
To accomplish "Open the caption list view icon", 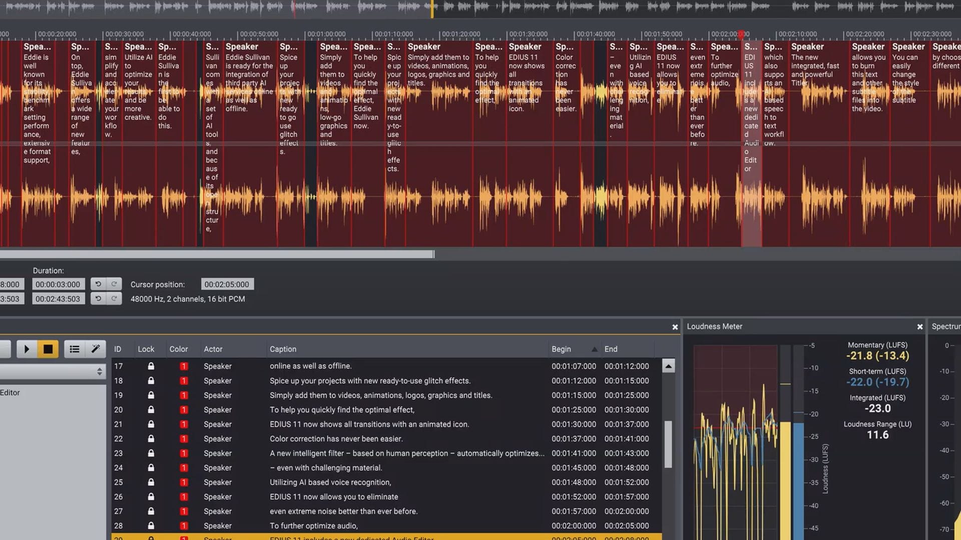I will tap(75, 349).
